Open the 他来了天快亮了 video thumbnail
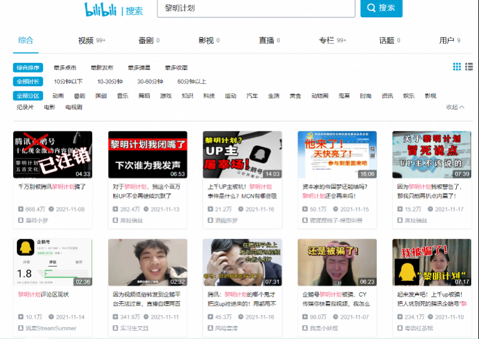 [x=337, y=154]
